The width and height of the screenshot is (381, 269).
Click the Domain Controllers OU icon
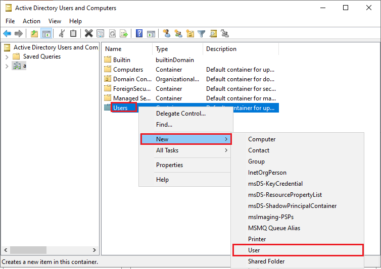click(108, 79)
